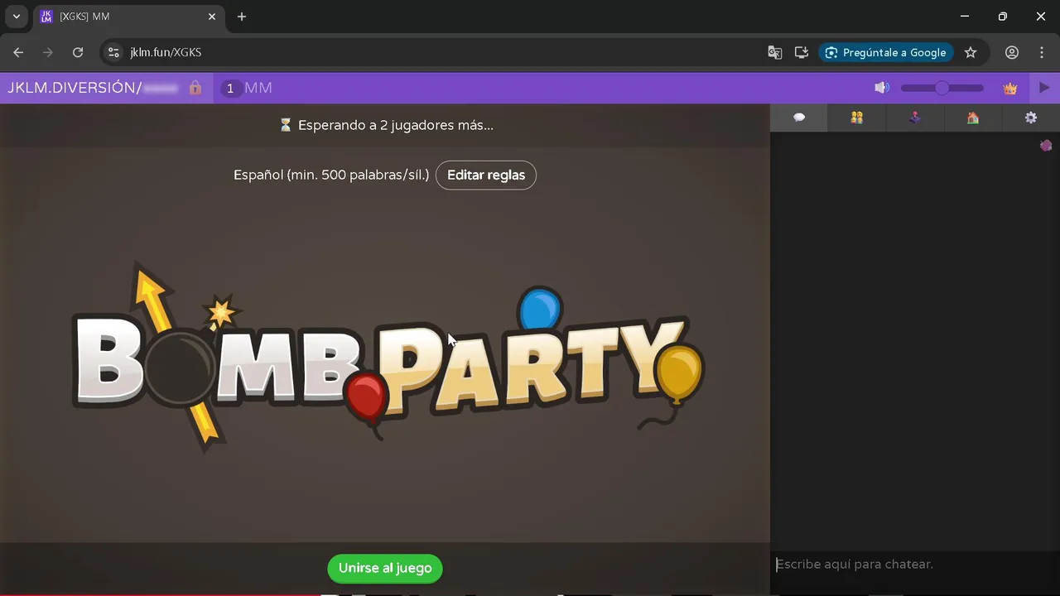
Task: Open the house room tab
Action: [x=973, y=118]
